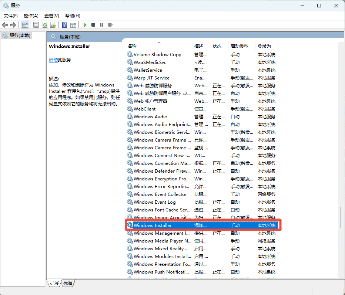This screenshot has width=345, height=295.
Task: Click the Forward arrow in the toolbar
Action: point(13,25)
